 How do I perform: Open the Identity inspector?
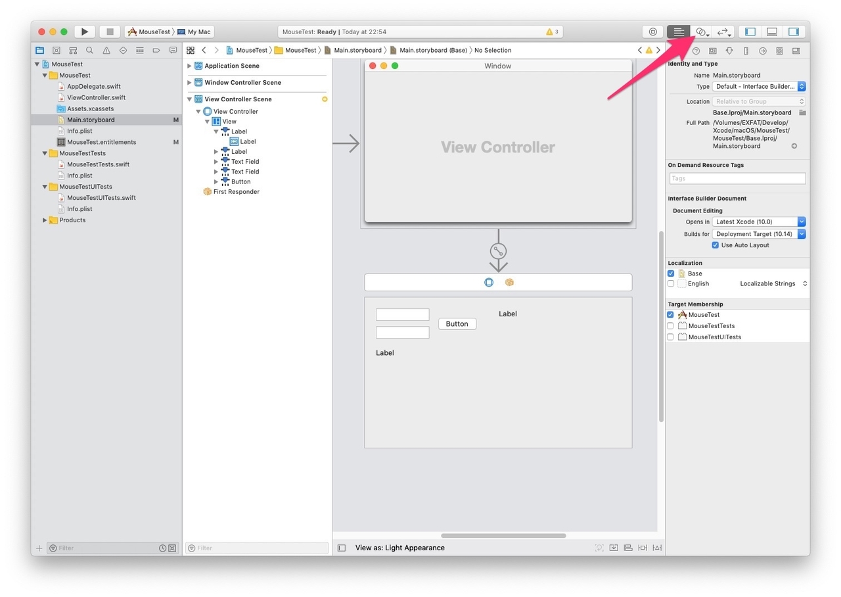click(713, 51)
